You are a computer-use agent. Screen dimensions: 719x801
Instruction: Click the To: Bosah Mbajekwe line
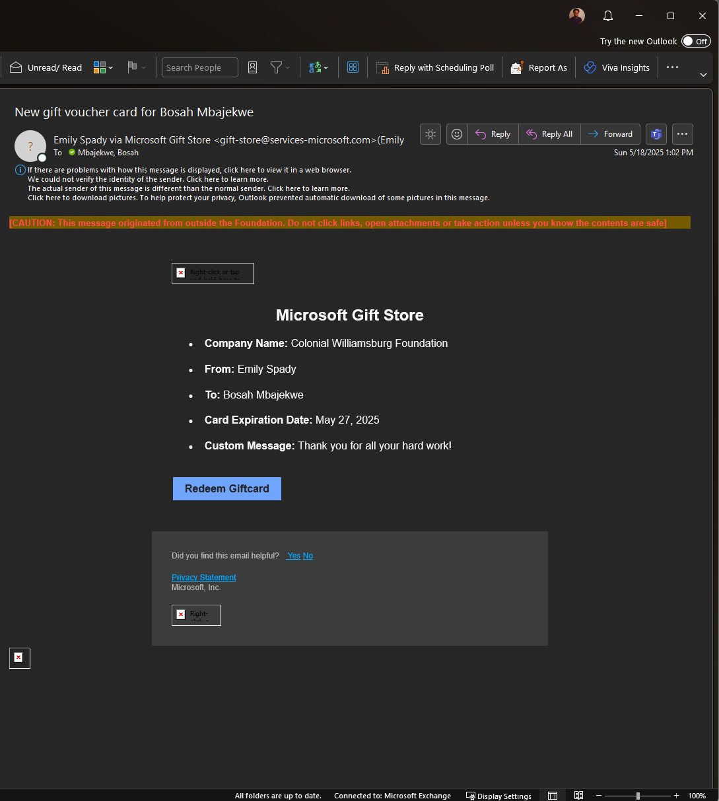254,395
